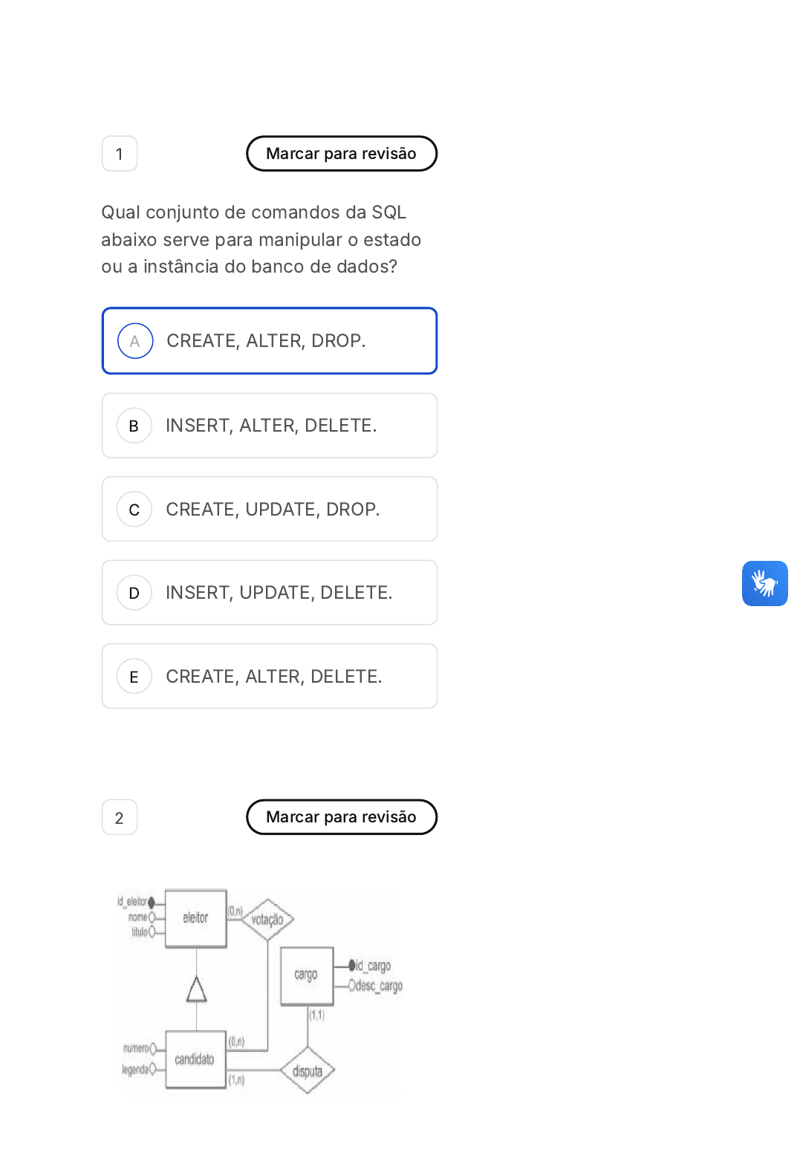The height and width of the screenshot is (1167, 800).
Task: Click the eleitor entity in diagram
Action: [x=195, y=918]
